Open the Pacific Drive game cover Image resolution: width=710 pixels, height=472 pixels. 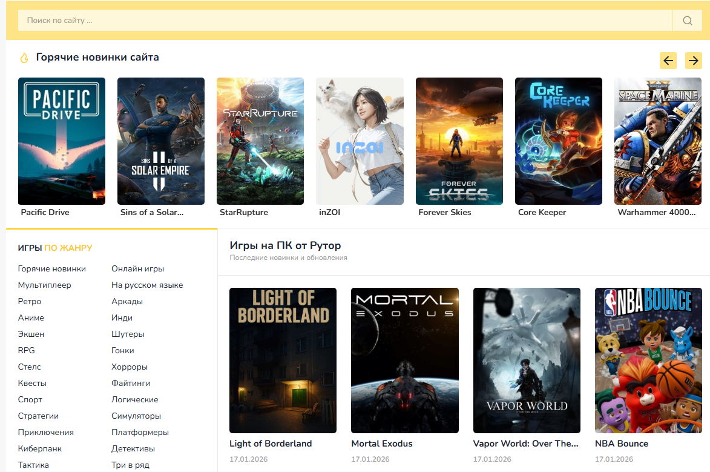62,141
